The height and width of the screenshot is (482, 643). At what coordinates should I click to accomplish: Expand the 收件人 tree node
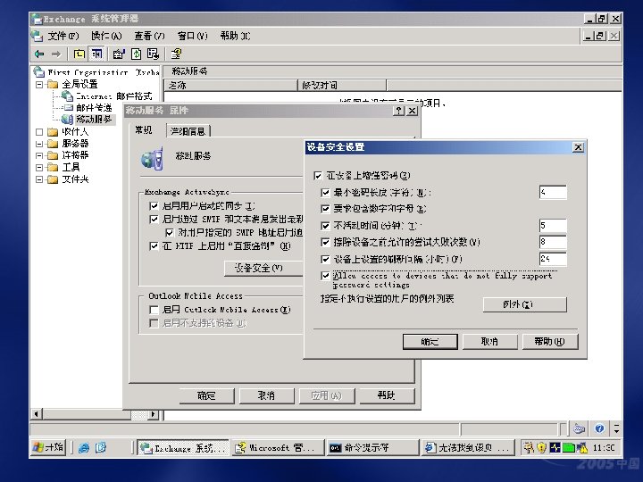point(39,132)
